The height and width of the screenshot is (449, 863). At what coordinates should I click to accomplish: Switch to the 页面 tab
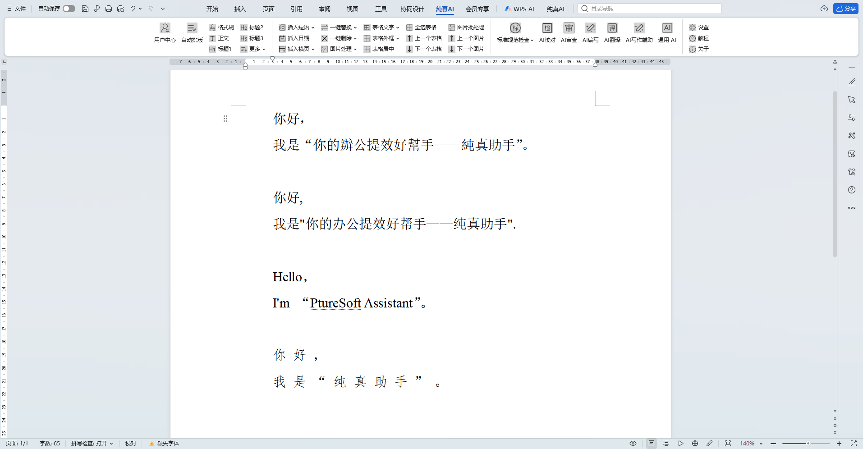(x=269, y=9)
